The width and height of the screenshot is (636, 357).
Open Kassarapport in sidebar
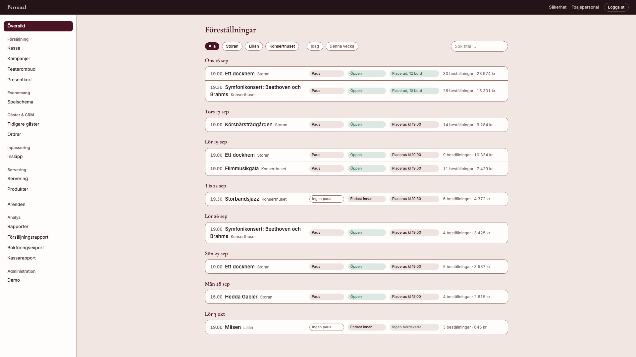(38, 258)
